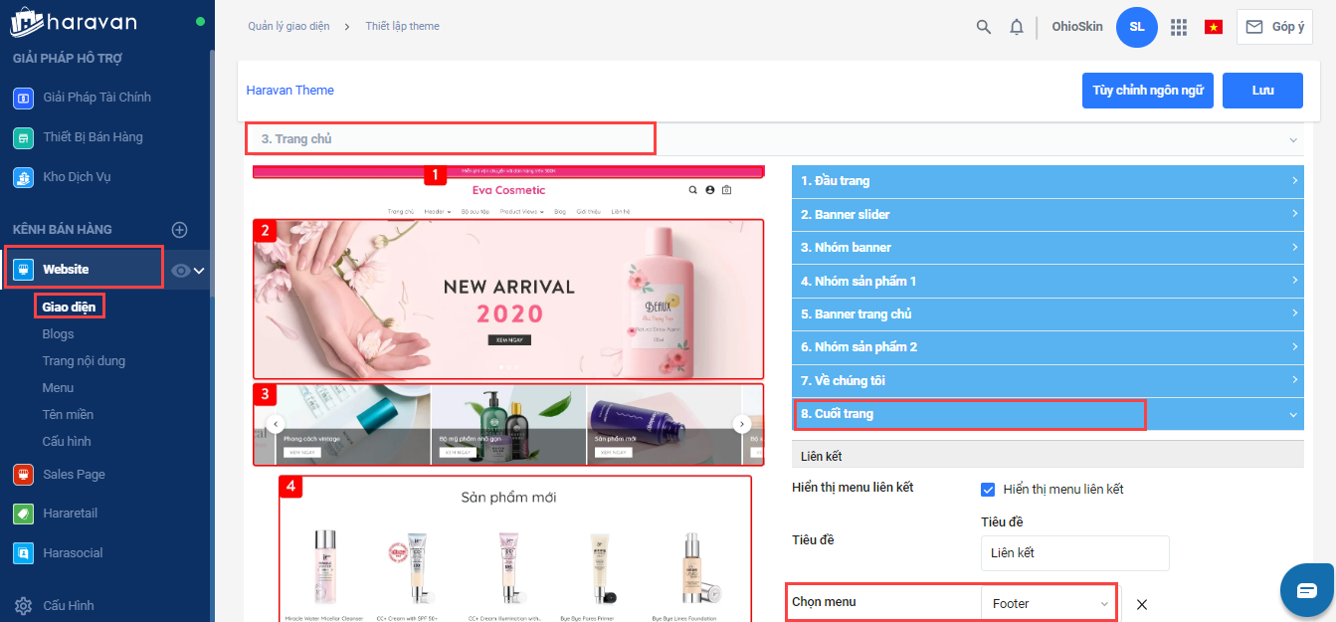The width and height of the screenshot is (1336, 622).
Task: Click the SL avatar circle
Action: click(x=1137, y=27)
